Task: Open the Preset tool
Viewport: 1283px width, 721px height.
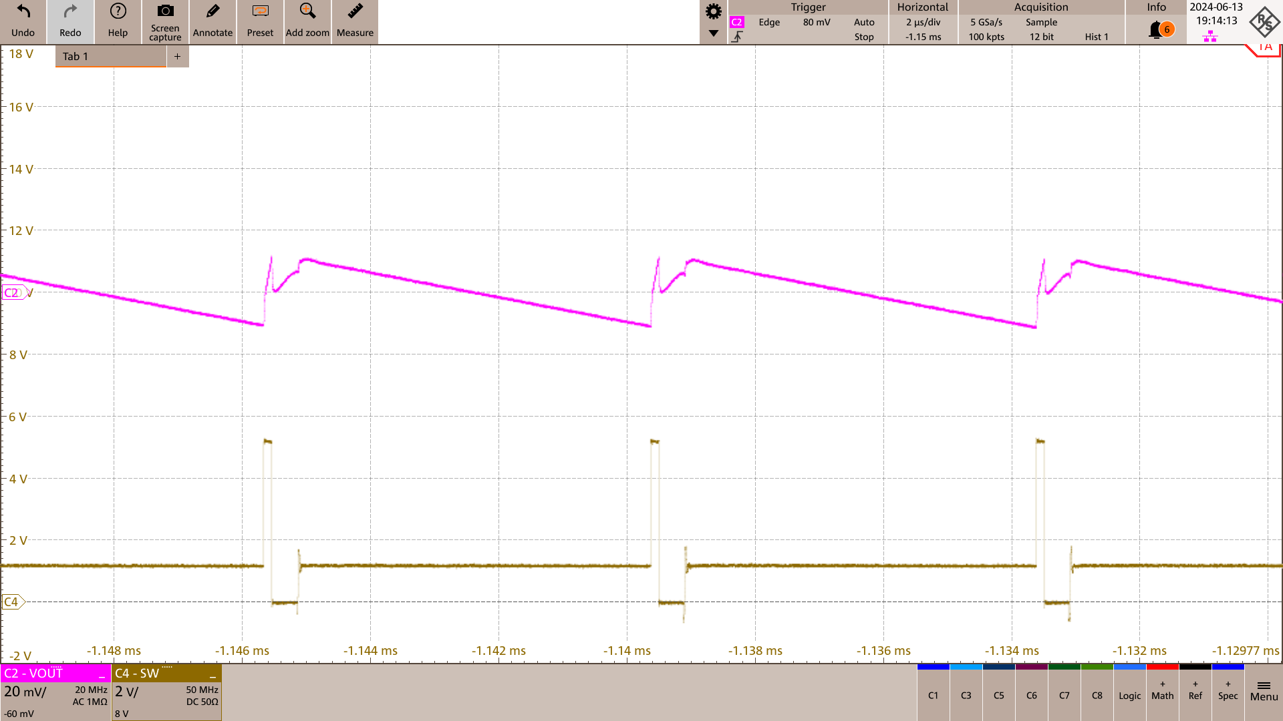Action: (x=260, y=22)
